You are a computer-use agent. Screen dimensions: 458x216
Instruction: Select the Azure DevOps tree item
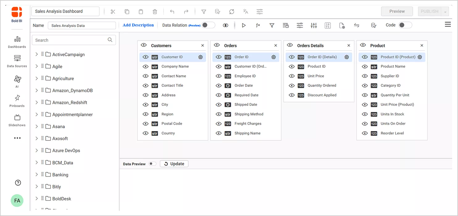coord(66,151)
